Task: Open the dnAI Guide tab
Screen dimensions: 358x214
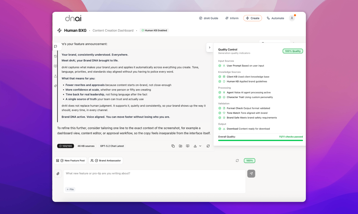Action: coord(208,18)
